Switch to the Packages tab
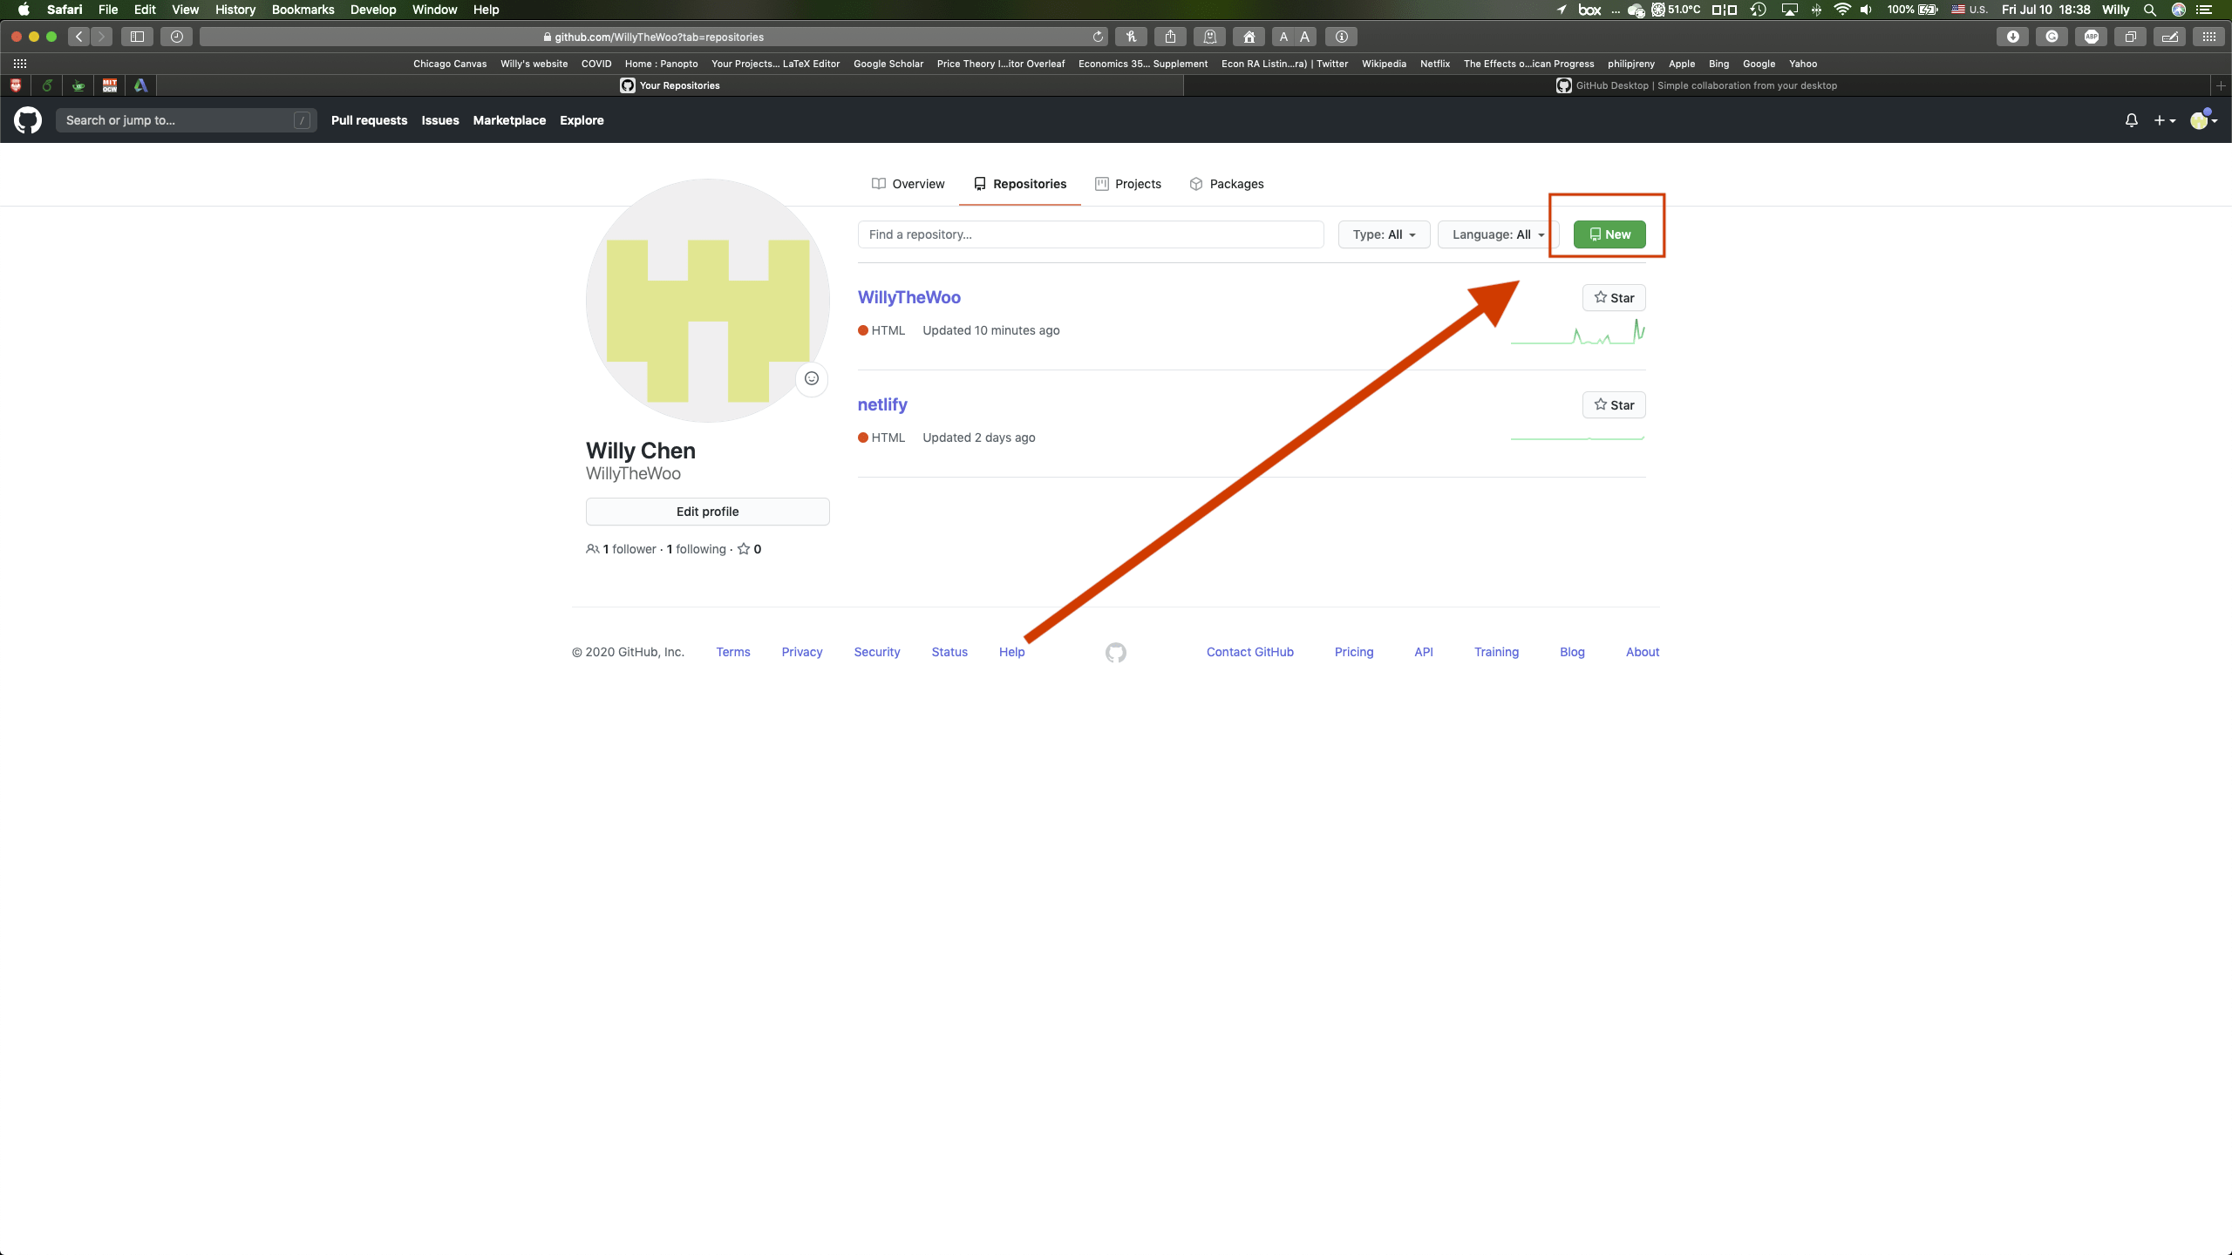 coord(1227,184)
